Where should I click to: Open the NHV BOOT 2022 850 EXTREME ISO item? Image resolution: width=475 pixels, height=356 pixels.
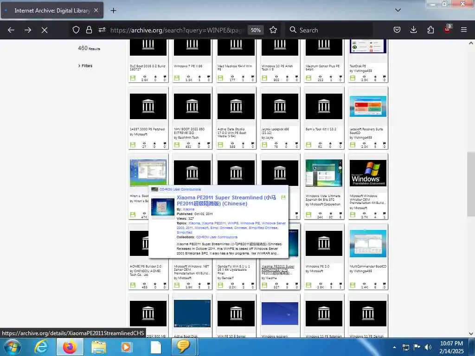(x=189, y=131)
